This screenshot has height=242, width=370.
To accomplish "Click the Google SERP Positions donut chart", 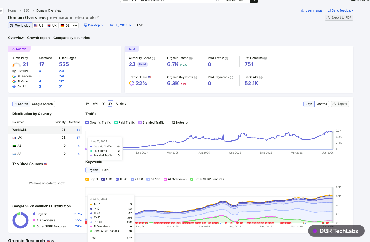I will click(x=20, y=220).
